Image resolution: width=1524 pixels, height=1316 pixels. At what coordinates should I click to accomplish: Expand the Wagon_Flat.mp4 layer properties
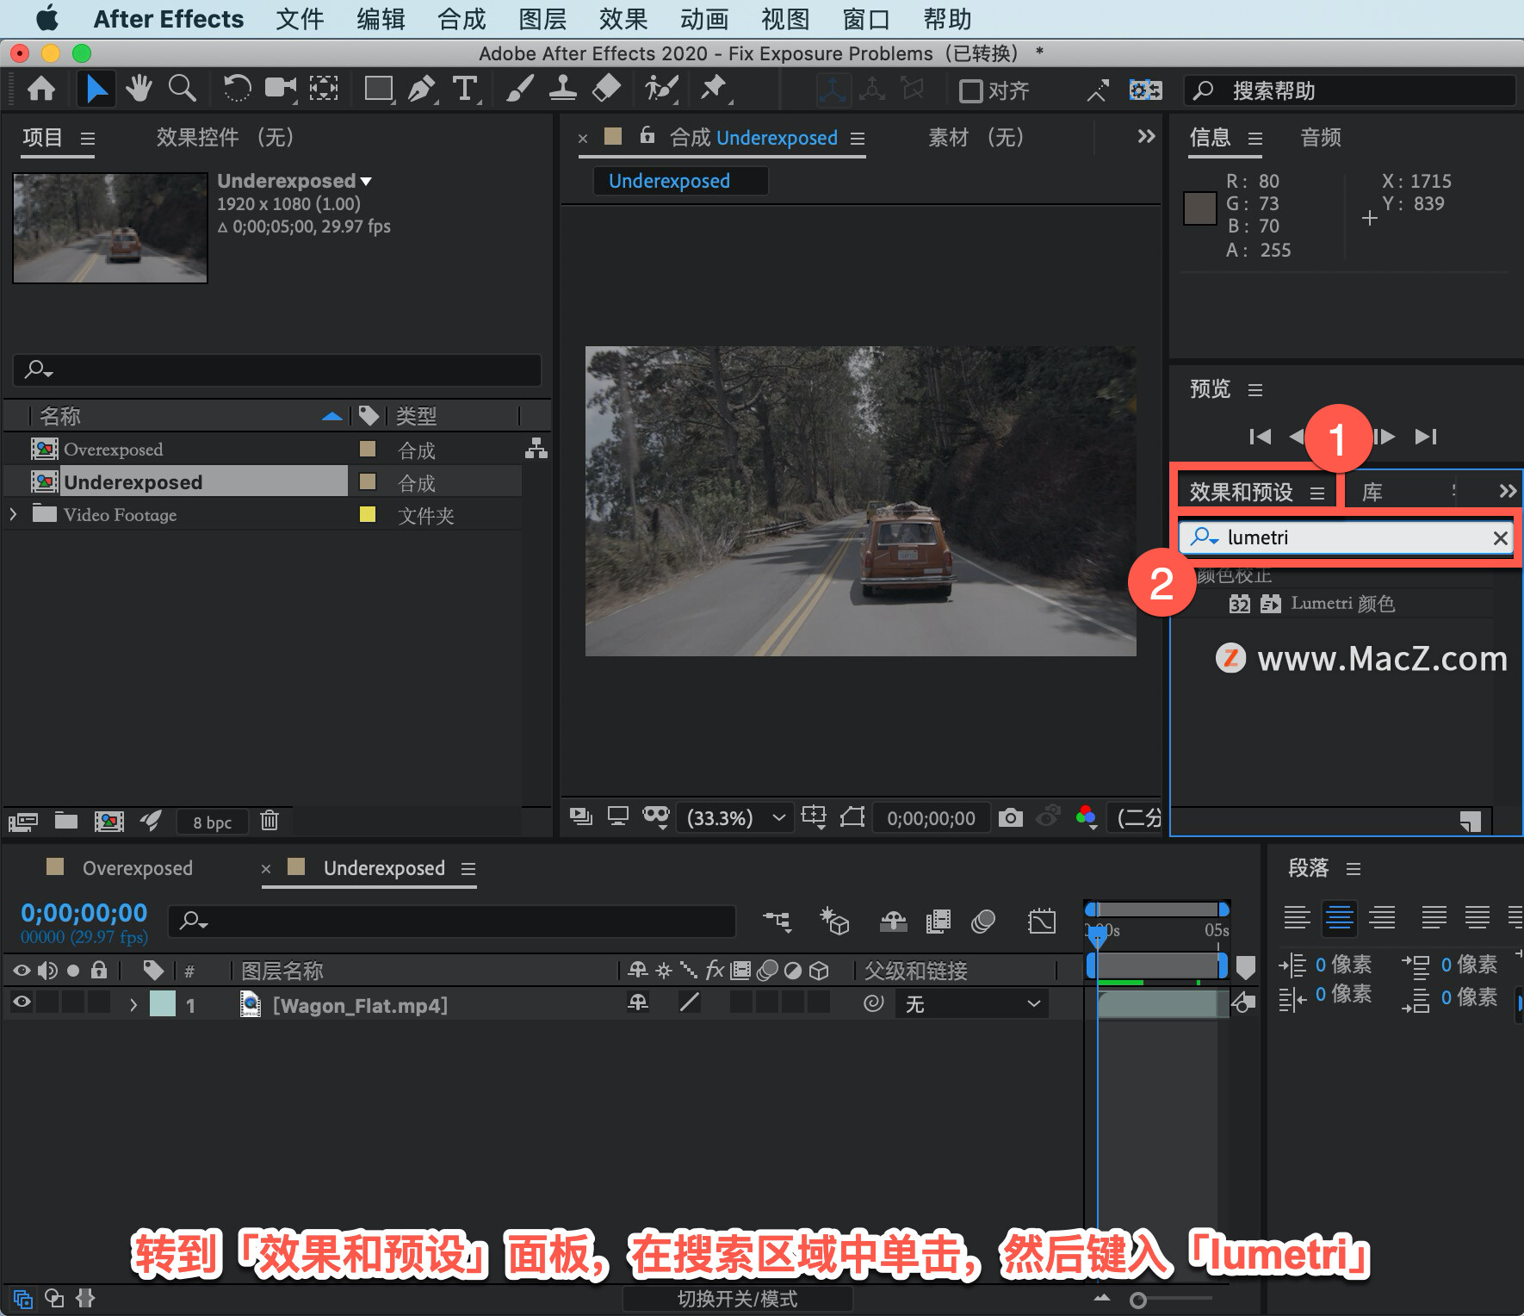click(x=133, y=1004)
